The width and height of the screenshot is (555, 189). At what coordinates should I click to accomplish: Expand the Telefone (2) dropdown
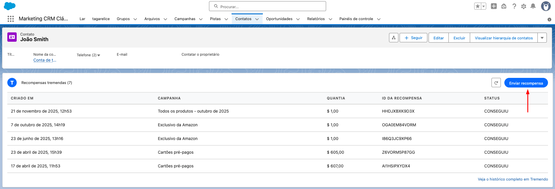[99, 55]
